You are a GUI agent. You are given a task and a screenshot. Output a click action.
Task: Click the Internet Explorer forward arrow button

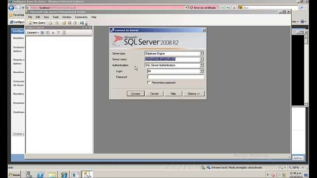pyautogui.click(x=18, y=8)
